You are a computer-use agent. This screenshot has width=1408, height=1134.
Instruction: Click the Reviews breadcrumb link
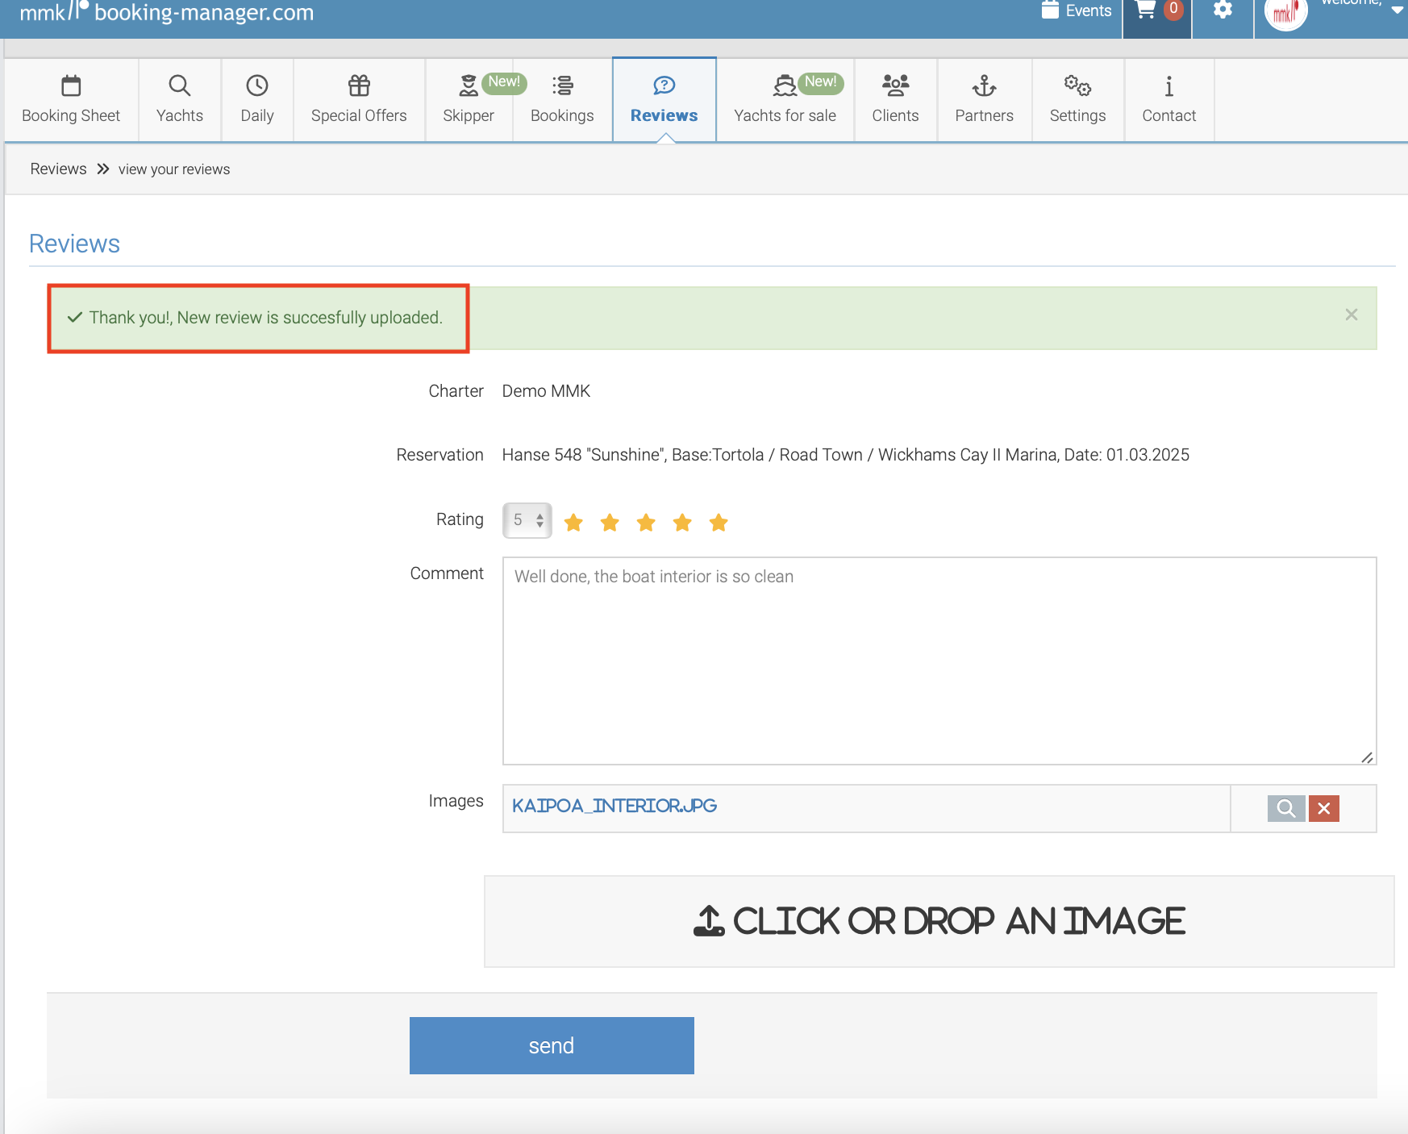click(58, 169)
